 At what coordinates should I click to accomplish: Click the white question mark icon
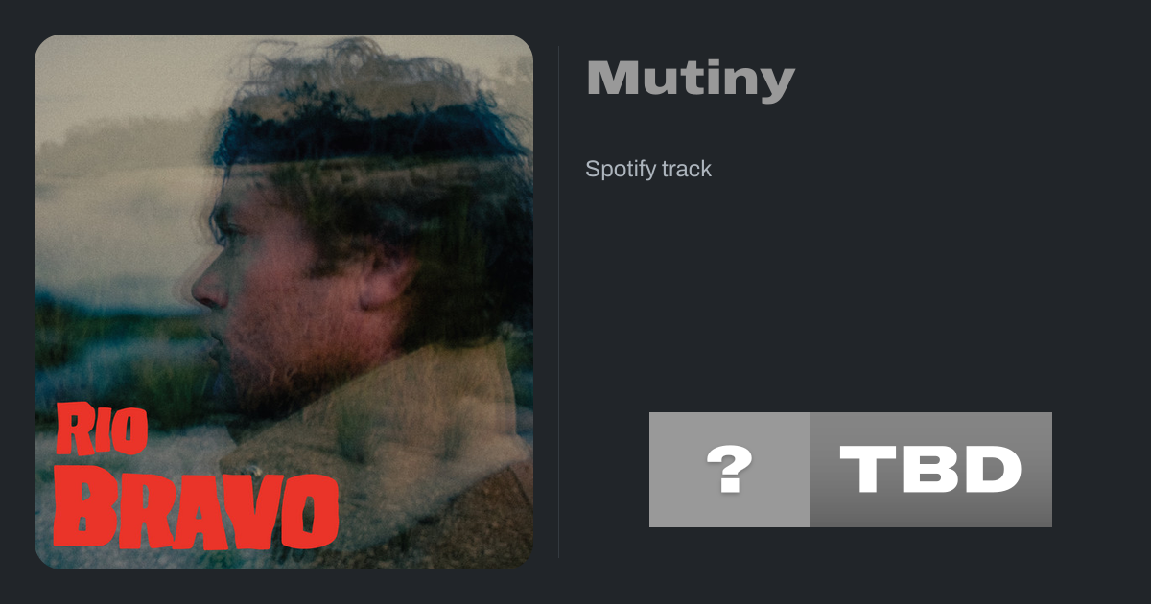coord(729,470)
